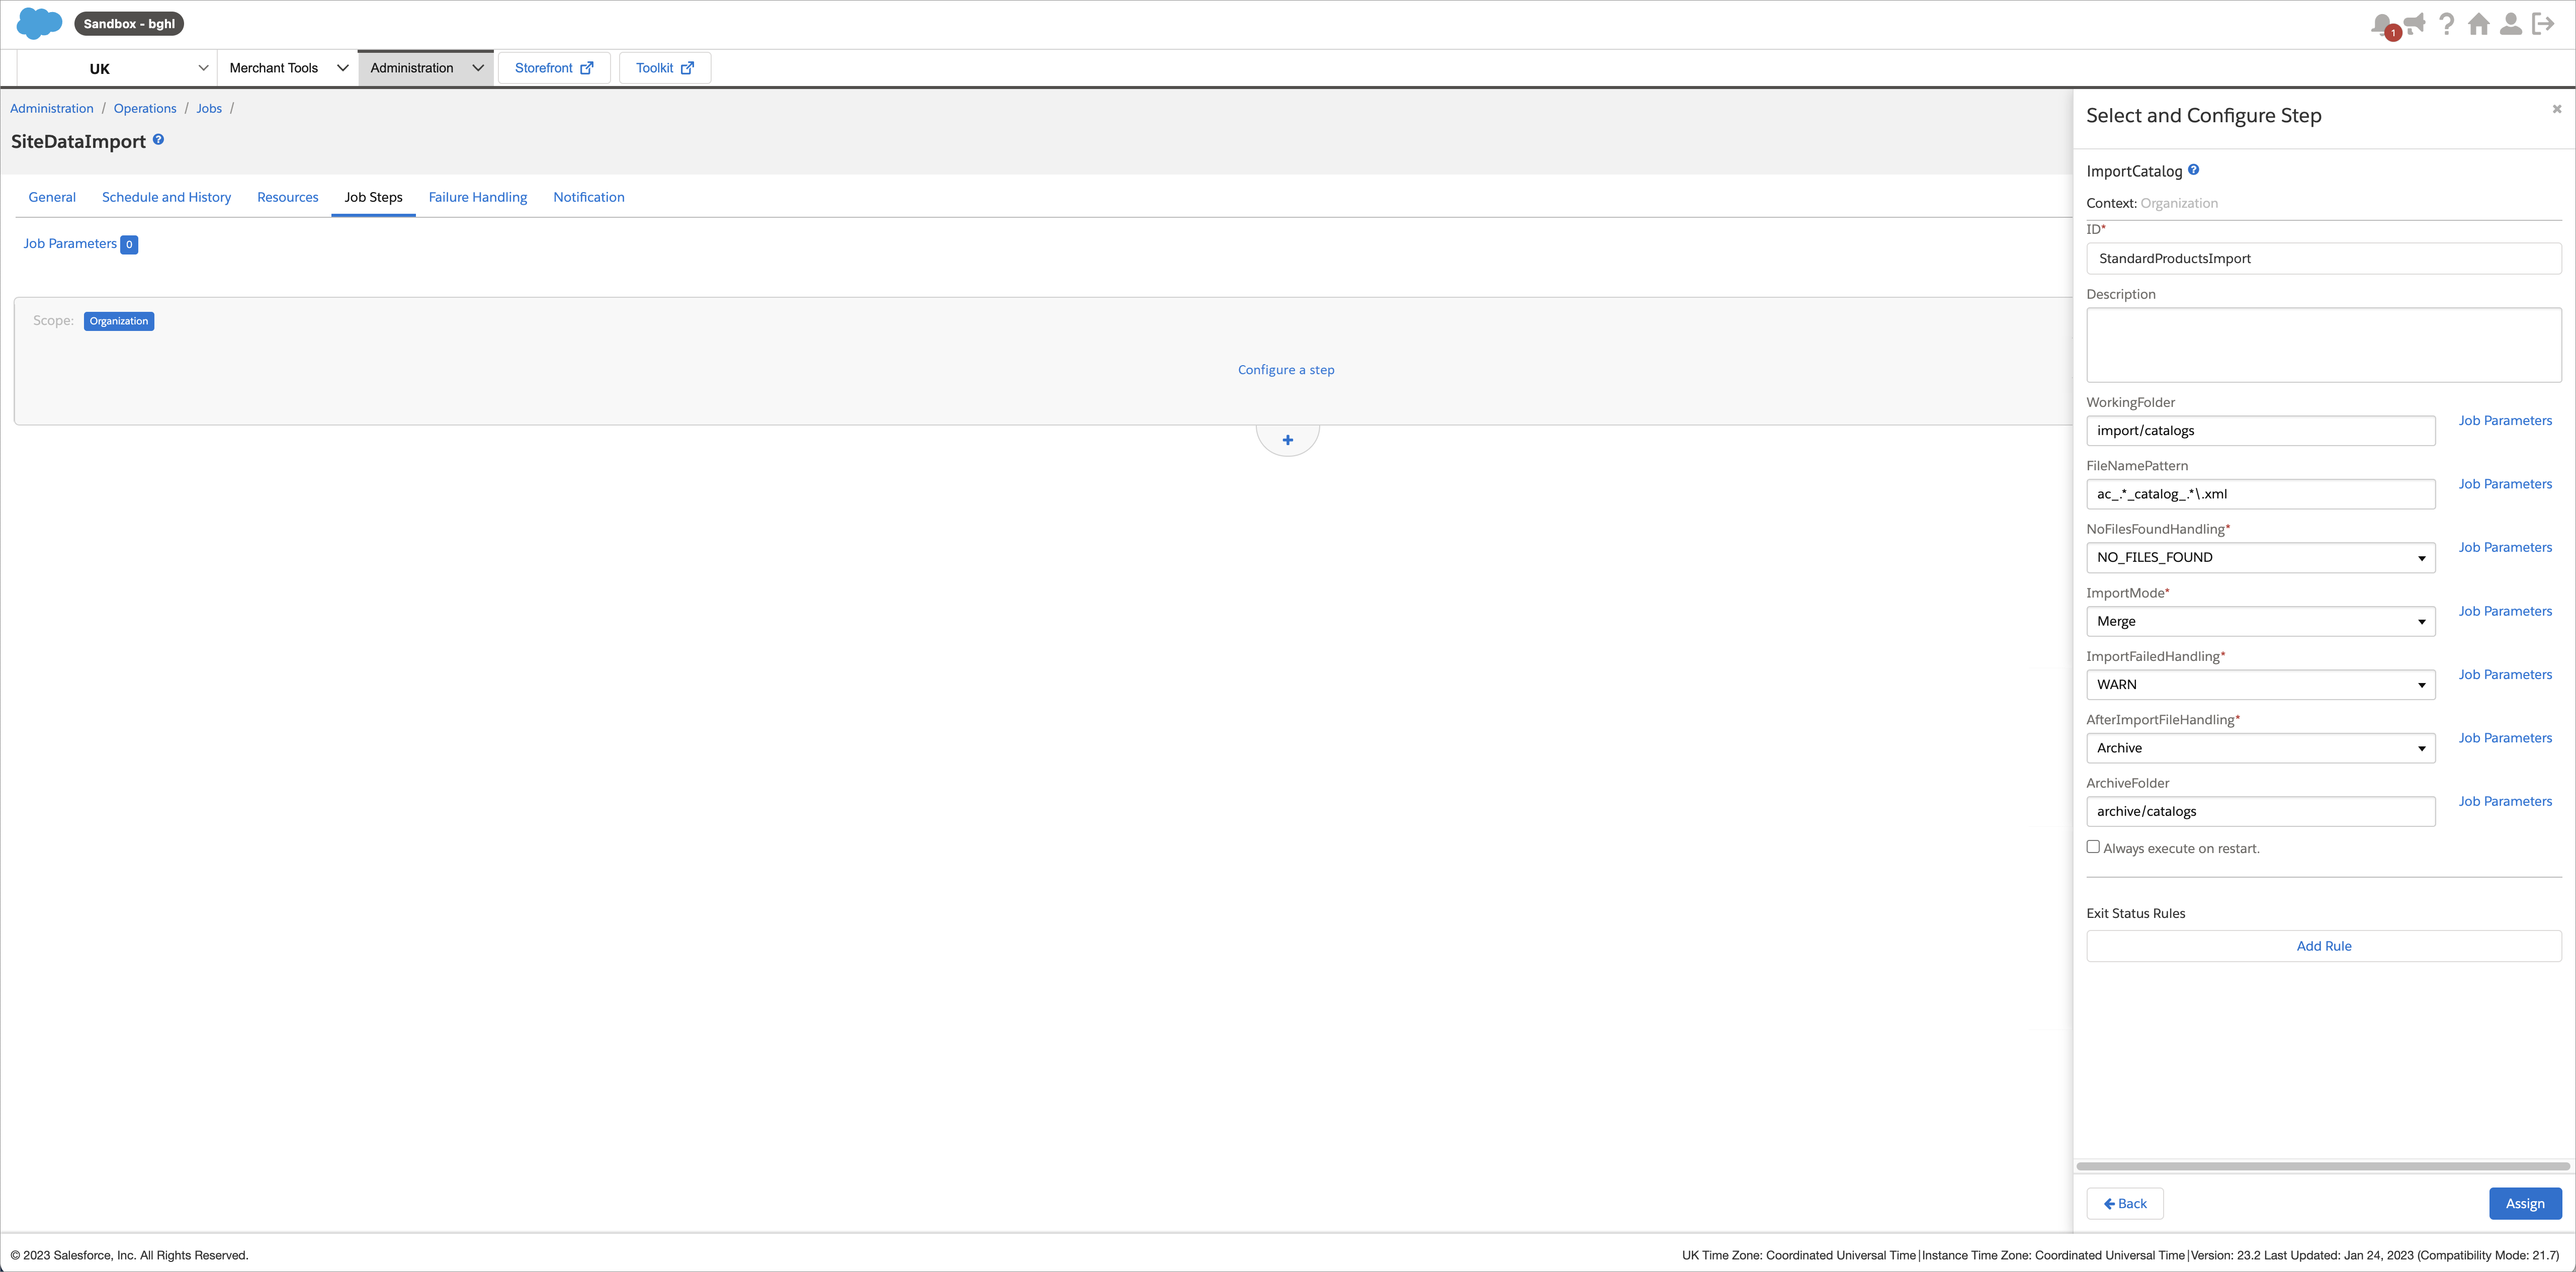Open the Notification tab
Viewport: 2576px width, 1272px height.
[589, 197]
